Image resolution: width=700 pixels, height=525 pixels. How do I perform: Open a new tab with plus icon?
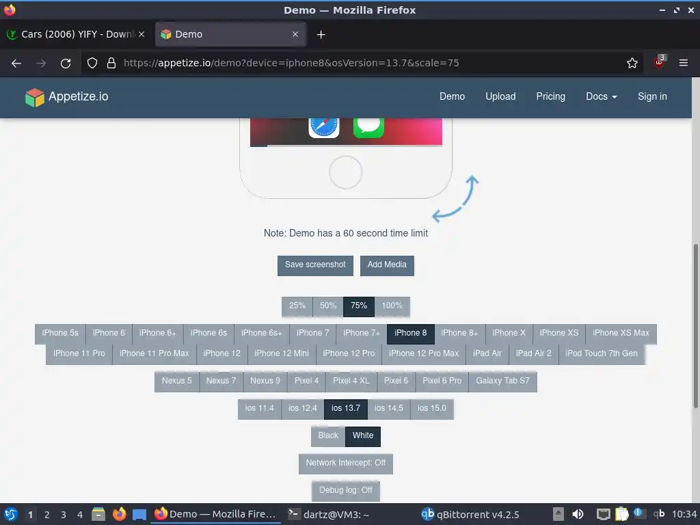click(x=321, y=34)
